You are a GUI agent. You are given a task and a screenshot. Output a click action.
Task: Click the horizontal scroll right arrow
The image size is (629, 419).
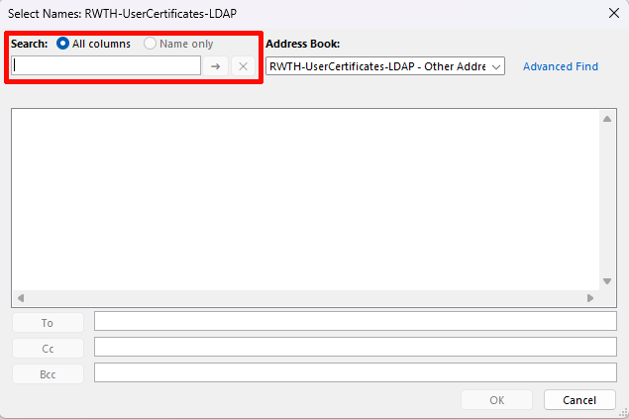click(x=590, y=297)
